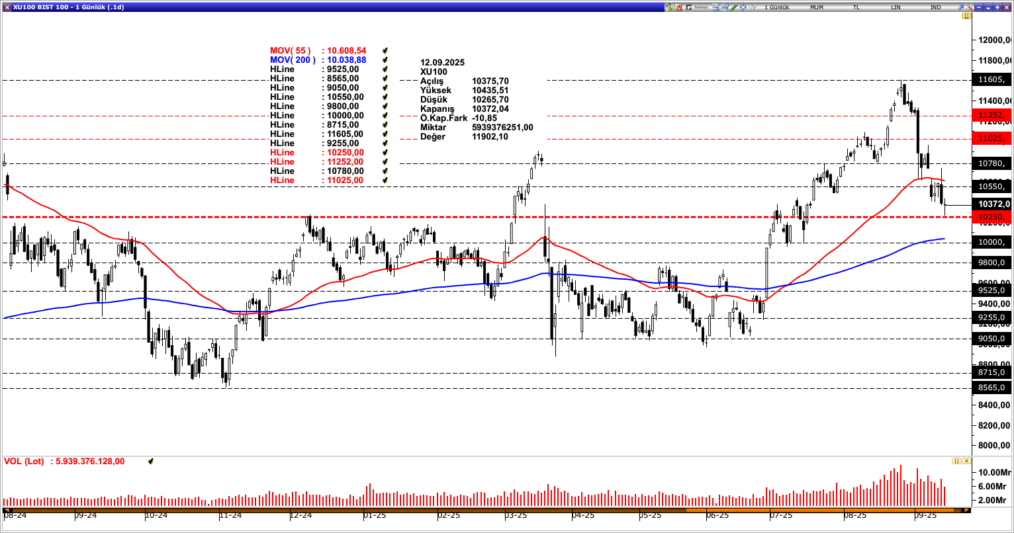1014x533 pixels.
Task: Click the red 10250 price tag on scale
Action: [x=991, y=217]
